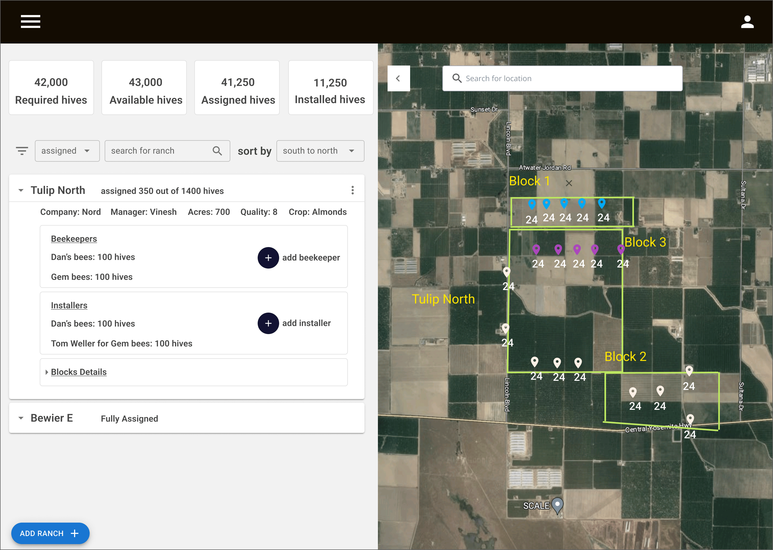Expand Blocks Details section
Viewport: 773px width, 550px height.
point(78,372)
